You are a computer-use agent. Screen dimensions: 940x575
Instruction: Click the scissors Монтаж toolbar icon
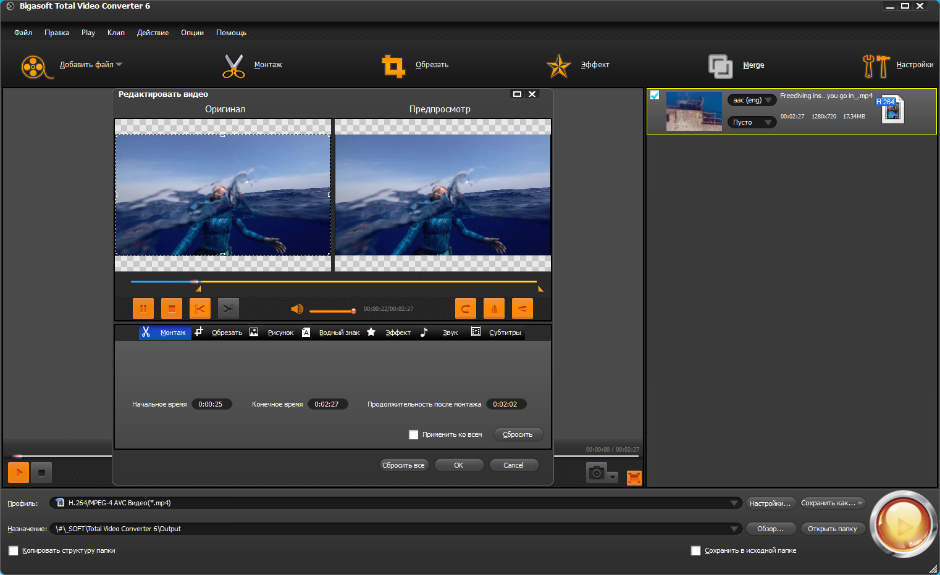(x=233, y=66)
